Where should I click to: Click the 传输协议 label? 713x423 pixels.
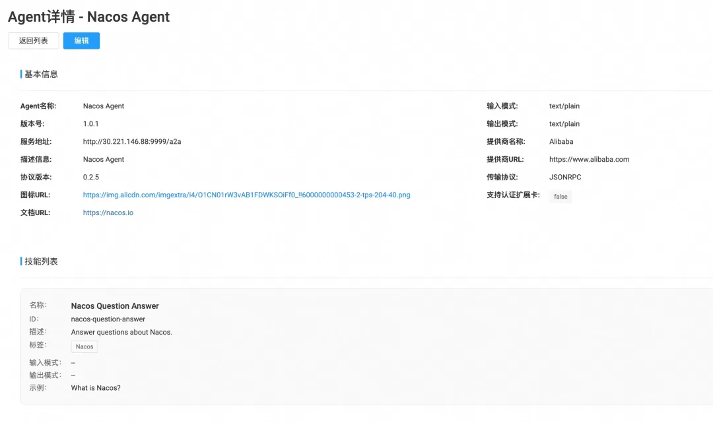(x=502, y=178)
